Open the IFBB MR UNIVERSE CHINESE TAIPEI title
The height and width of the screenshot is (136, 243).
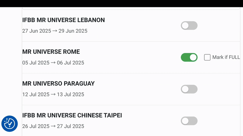tap(72, 115)
